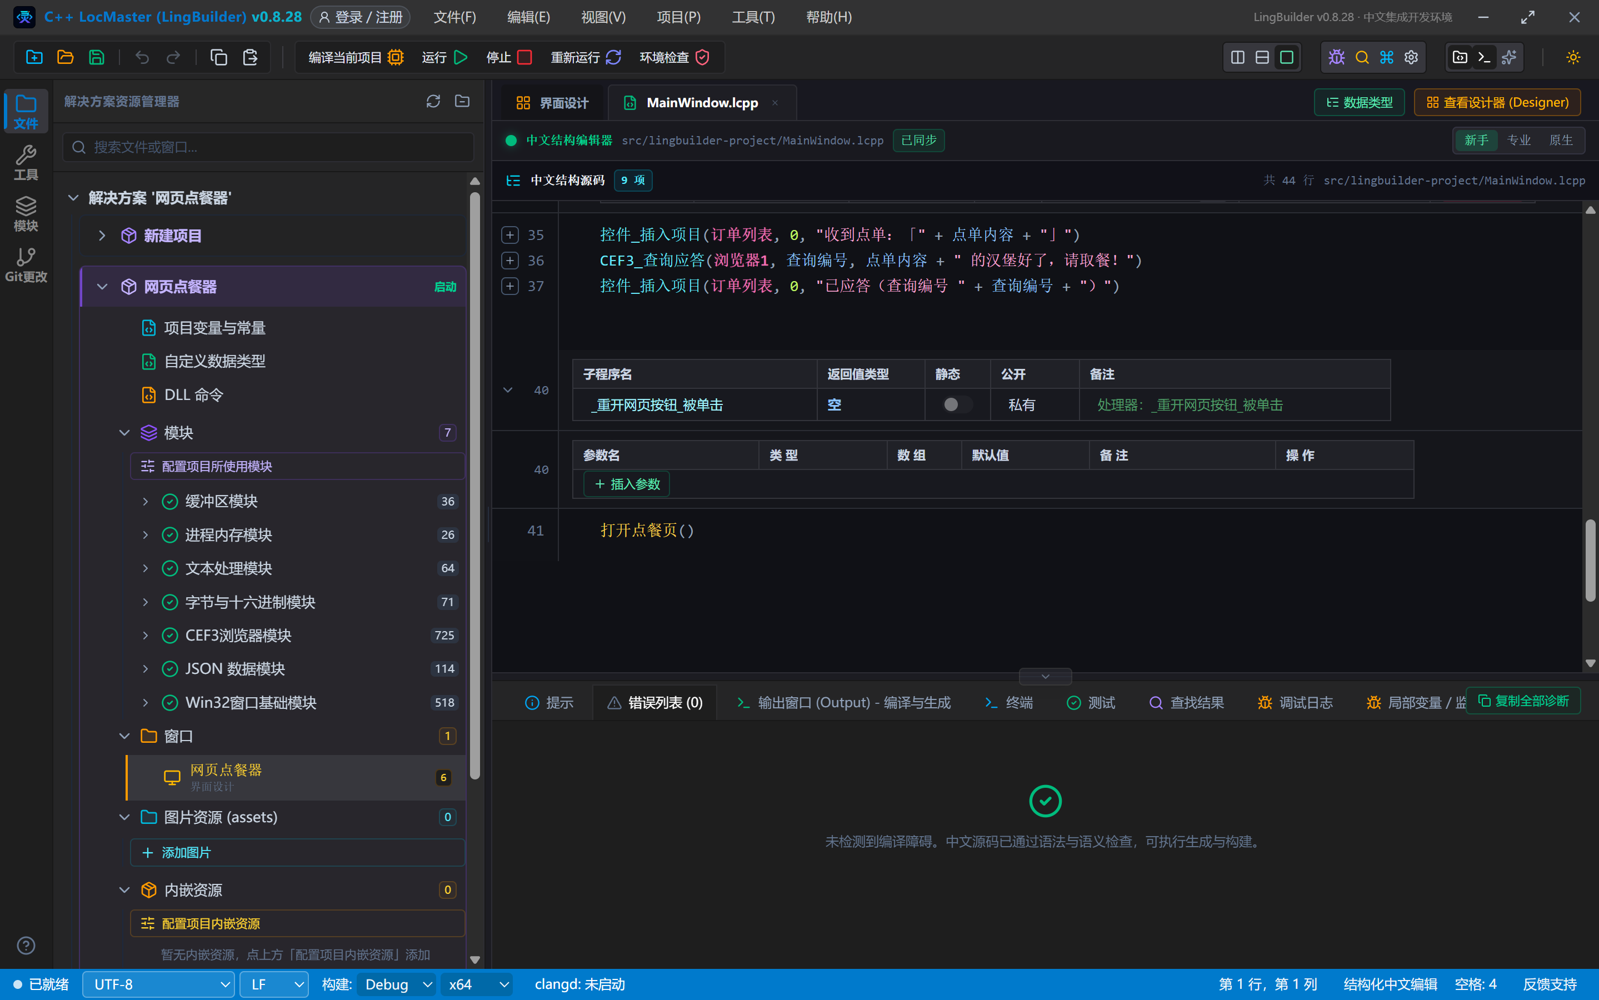Switch editor mode to 原生
The height and width of the screenshot is (1000, 1599).
[1561, 140]
